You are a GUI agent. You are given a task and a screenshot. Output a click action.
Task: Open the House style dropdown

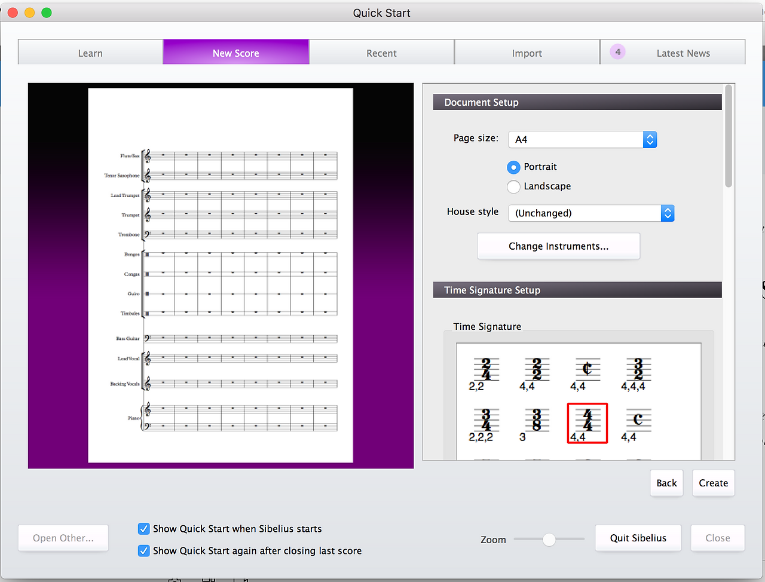pos(591,213)
